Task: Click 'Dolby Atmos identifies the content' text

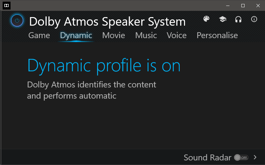Action: pyautogui.click(x=92, y=85)
